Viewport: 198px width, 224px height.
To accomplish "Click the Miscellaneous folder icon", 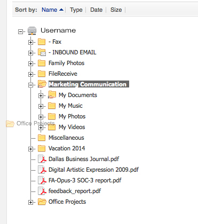I will pos(42,138).
